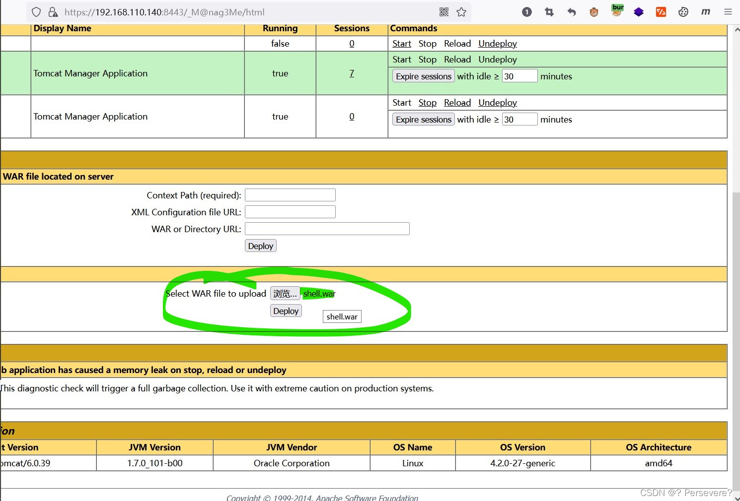The width and height of the screenshot is (740, 501).
Task: Click the 浏览... file browse button
Action: [285, 294]
